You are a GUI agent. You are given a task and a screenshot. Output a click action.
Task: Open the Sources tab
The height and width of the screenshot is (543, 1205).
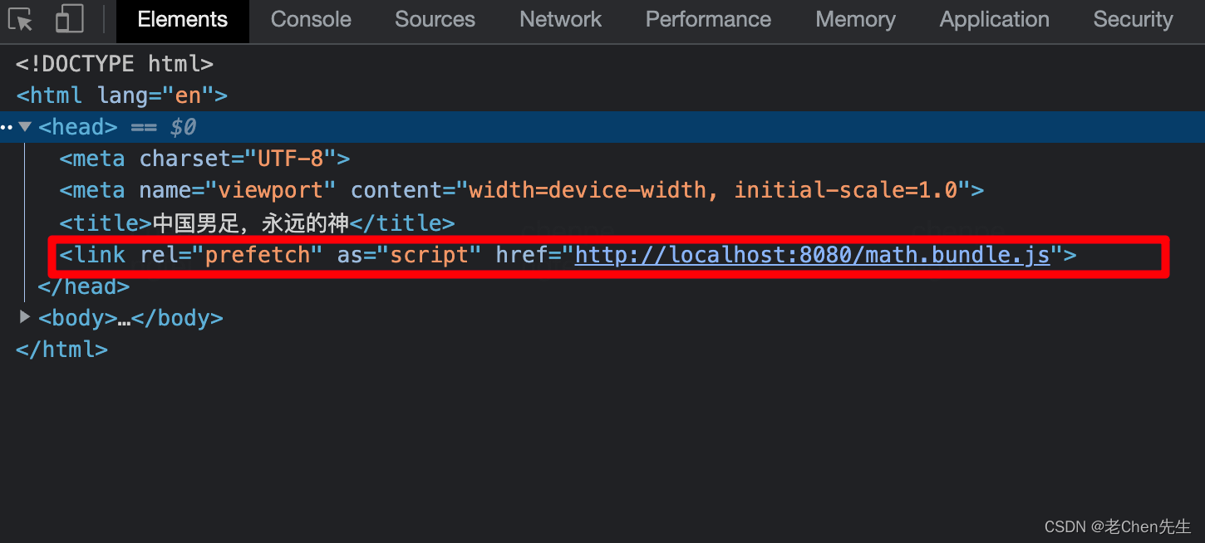click(x=435, y=20)
